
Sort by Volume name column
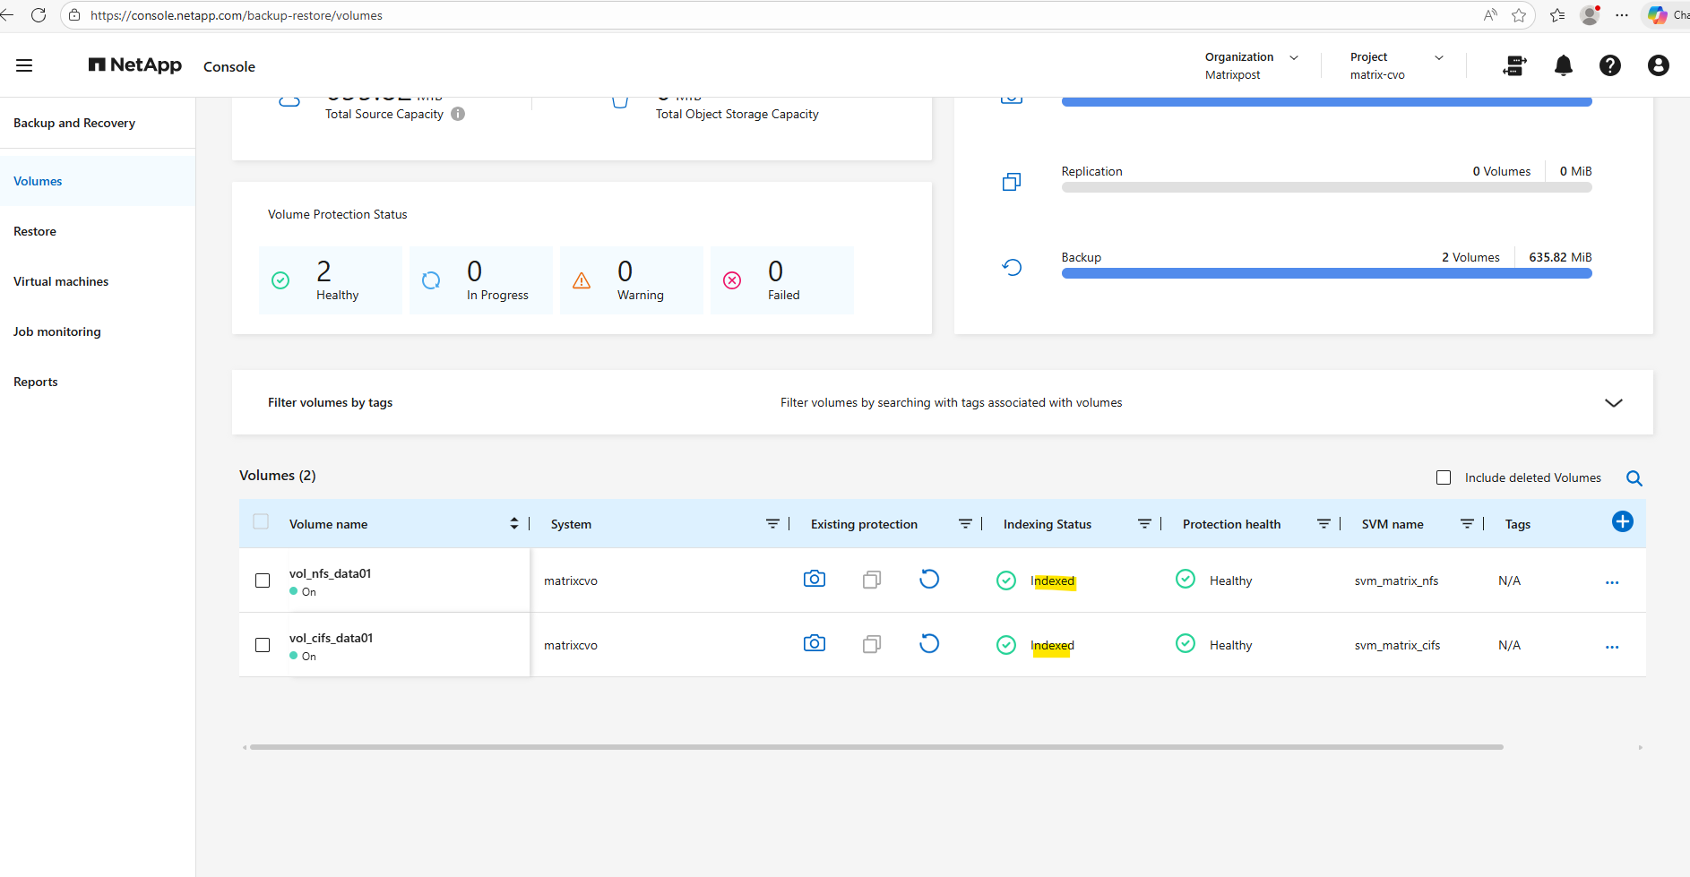point(513,524)
